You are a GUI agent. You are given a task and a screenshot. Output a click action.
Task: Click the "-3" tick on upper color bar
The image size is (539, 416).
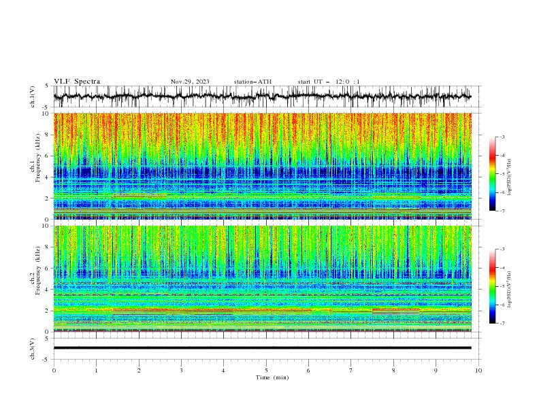click(502, 137)
